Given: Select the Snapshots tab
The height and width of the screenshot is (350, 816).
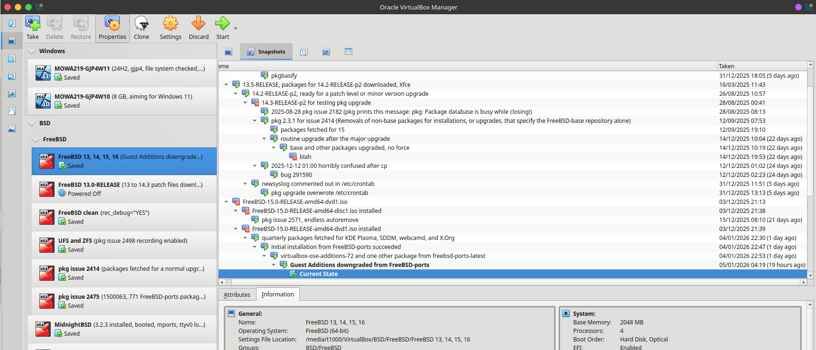Looking at the screenshot, I should point(266,52).
